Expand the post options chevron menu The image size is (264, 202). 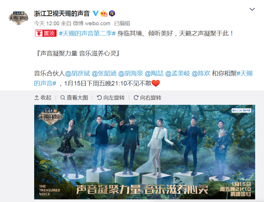252,9
